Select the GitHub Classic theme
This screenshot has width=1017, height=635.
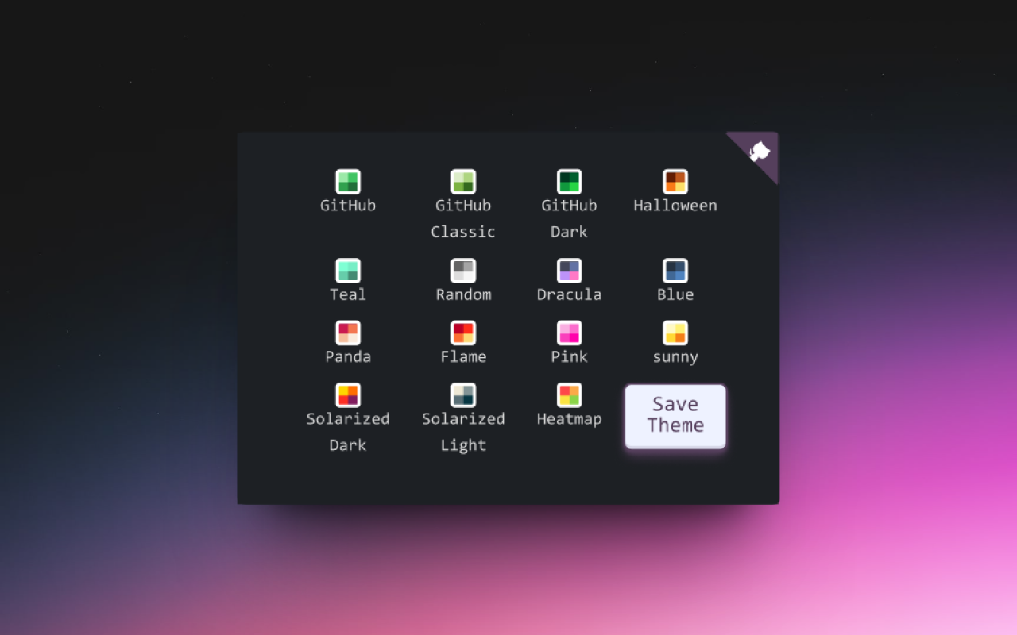pos(463,180)
